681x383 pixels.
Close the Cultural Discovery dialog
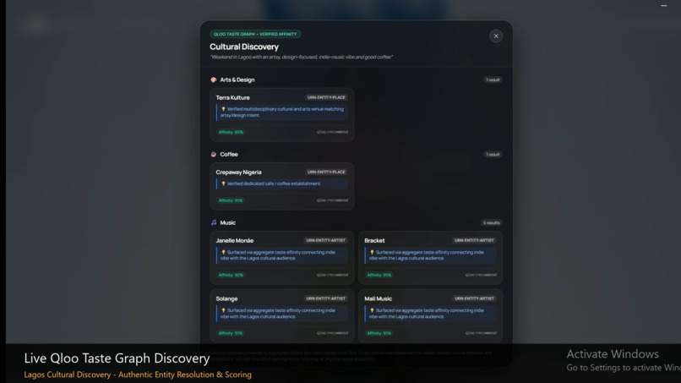click(x=496, y=36)
